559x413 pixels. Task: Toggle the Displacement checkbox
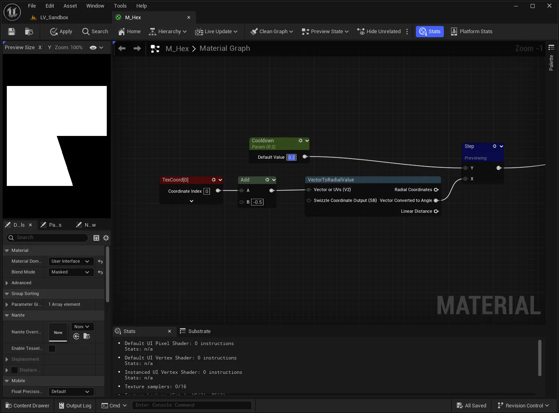pos(14,370)
